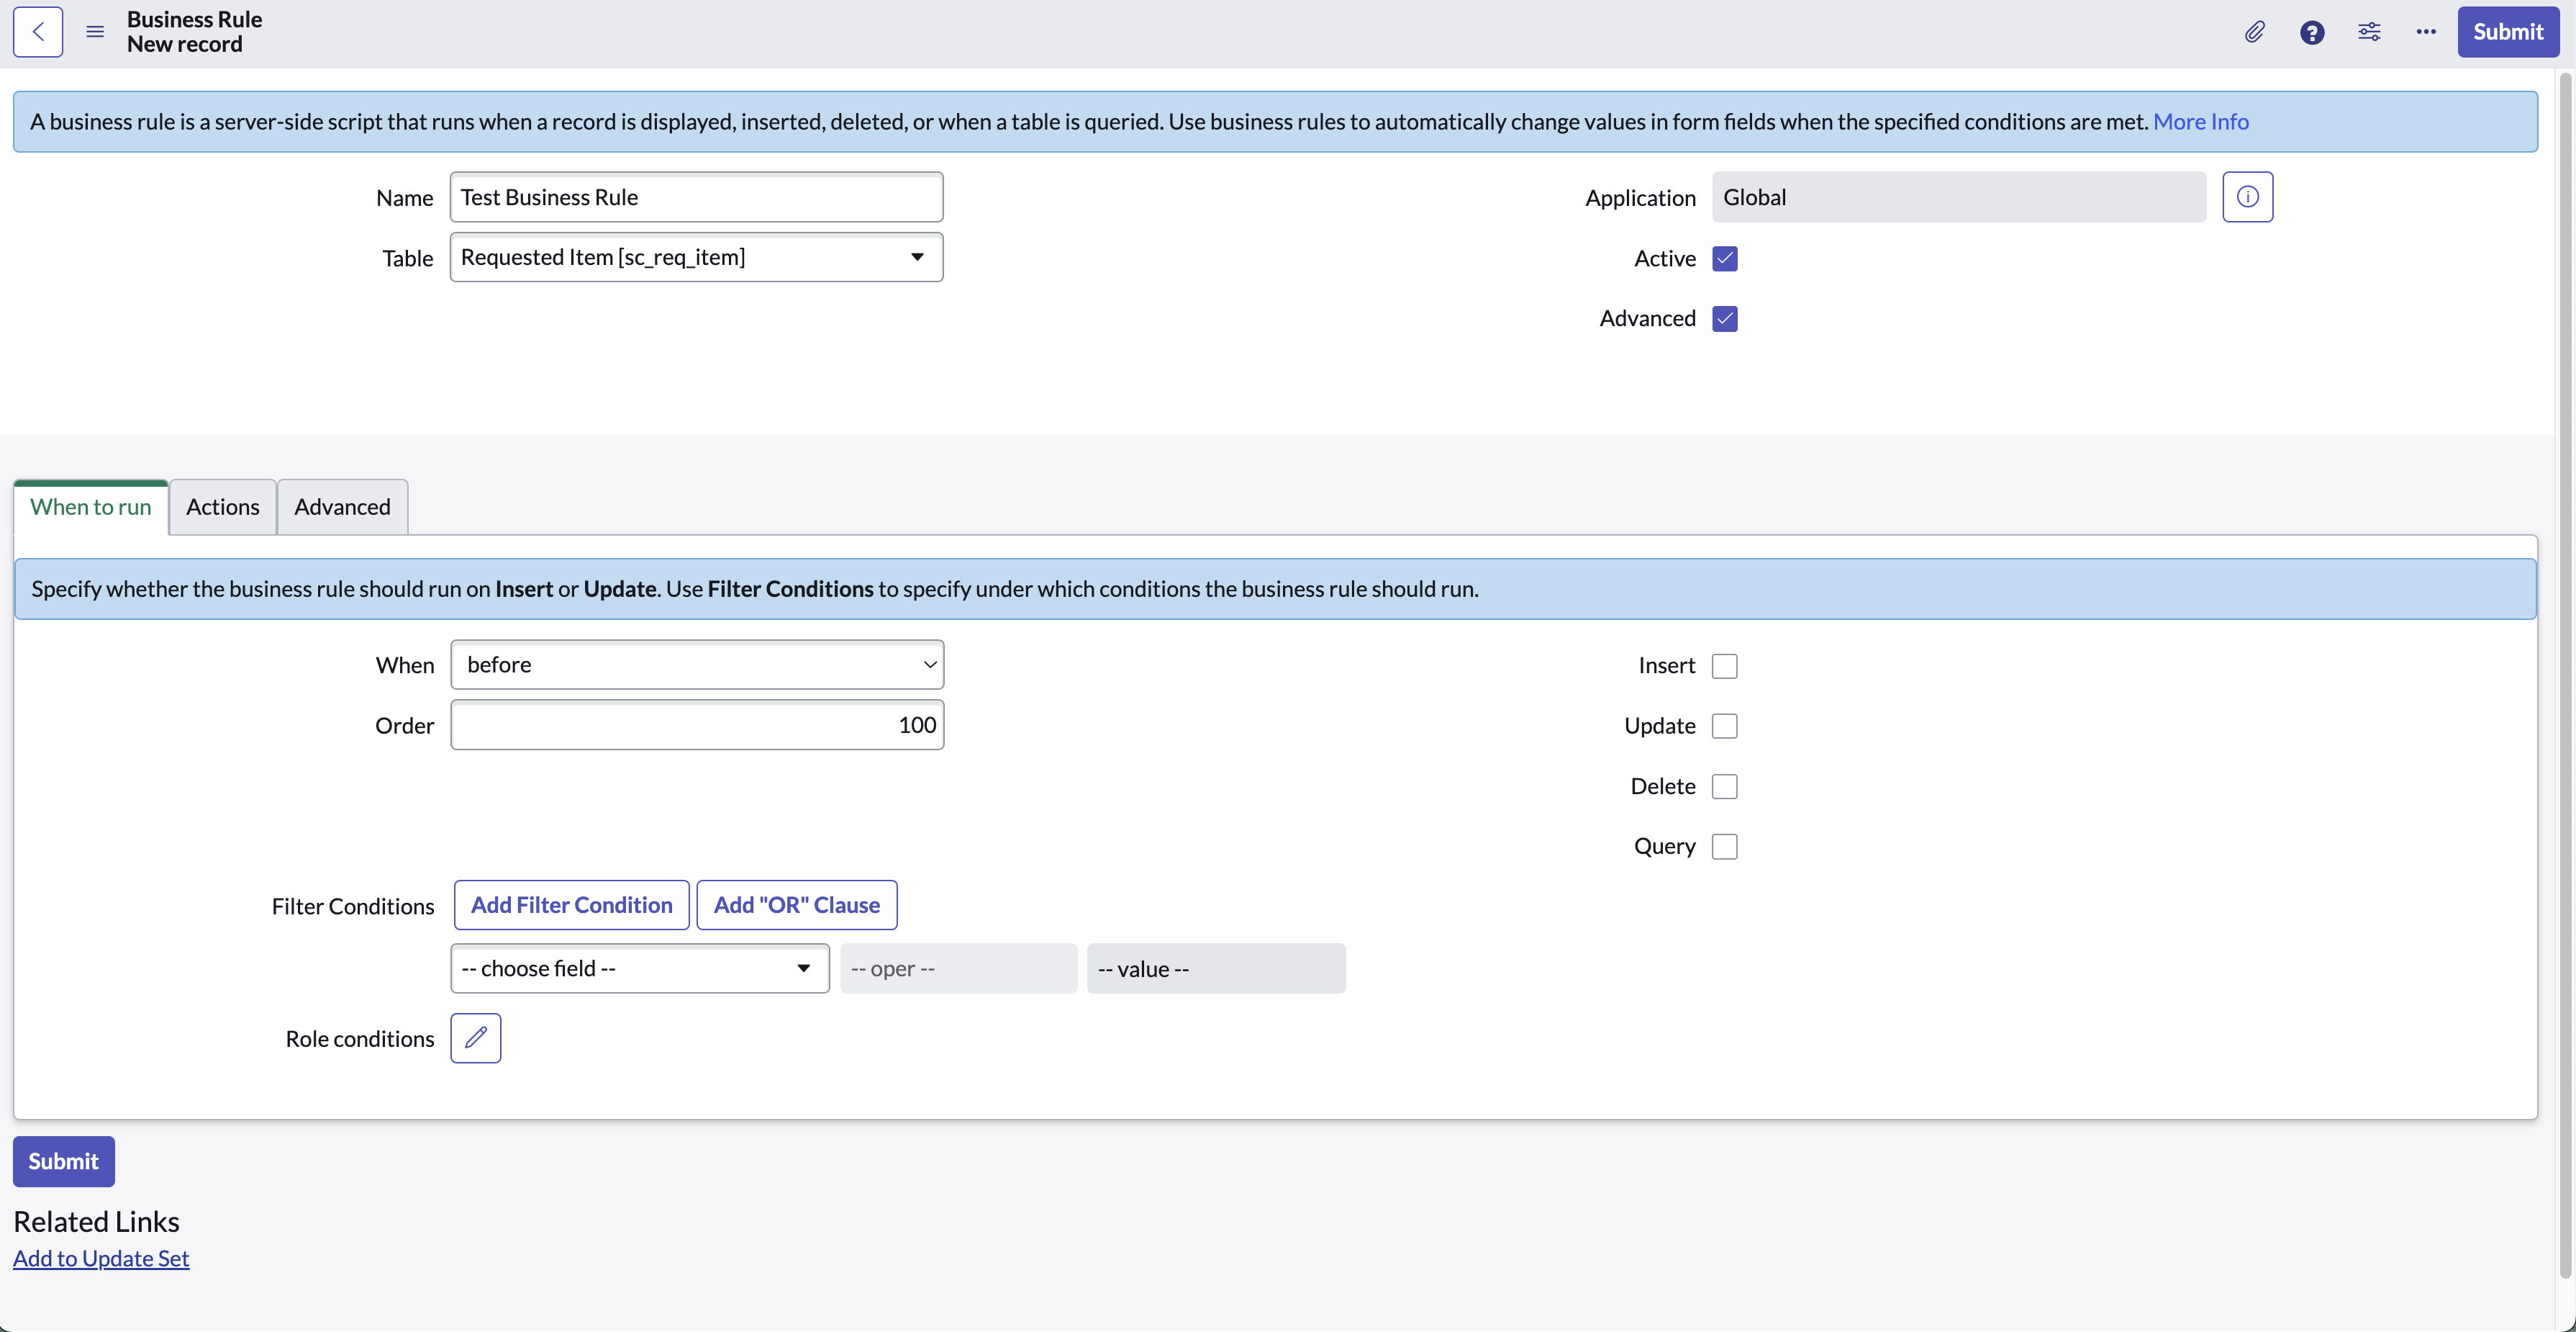
Task: Open the hamburger context menu
Action: (x=94, y=31)
